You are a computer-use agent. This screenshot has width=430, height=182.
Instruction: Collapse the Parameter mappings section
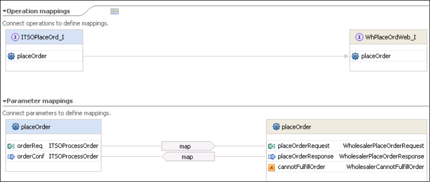[x=5, y=101]
